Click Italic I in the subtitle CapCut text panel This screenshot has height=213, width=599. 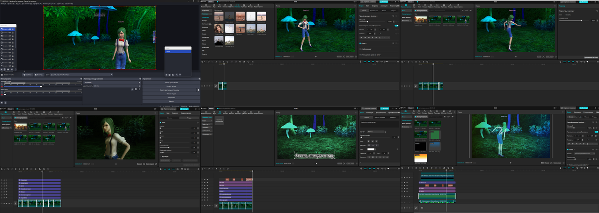[377, 141]
